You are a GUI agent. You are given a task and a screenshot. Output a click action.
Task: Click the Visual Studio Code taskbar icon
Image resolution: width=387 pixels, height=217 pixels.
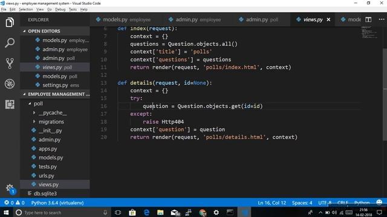click(244, 212)
